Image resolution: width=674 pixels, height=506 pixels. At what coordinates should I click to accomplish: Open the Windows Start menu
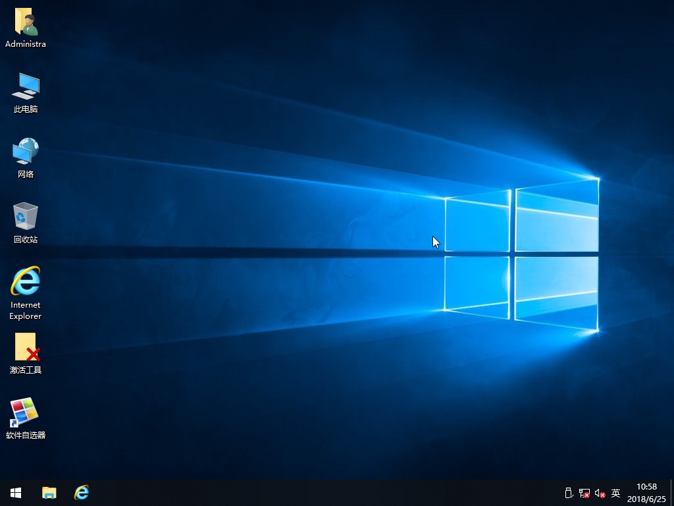pos(16,492)
